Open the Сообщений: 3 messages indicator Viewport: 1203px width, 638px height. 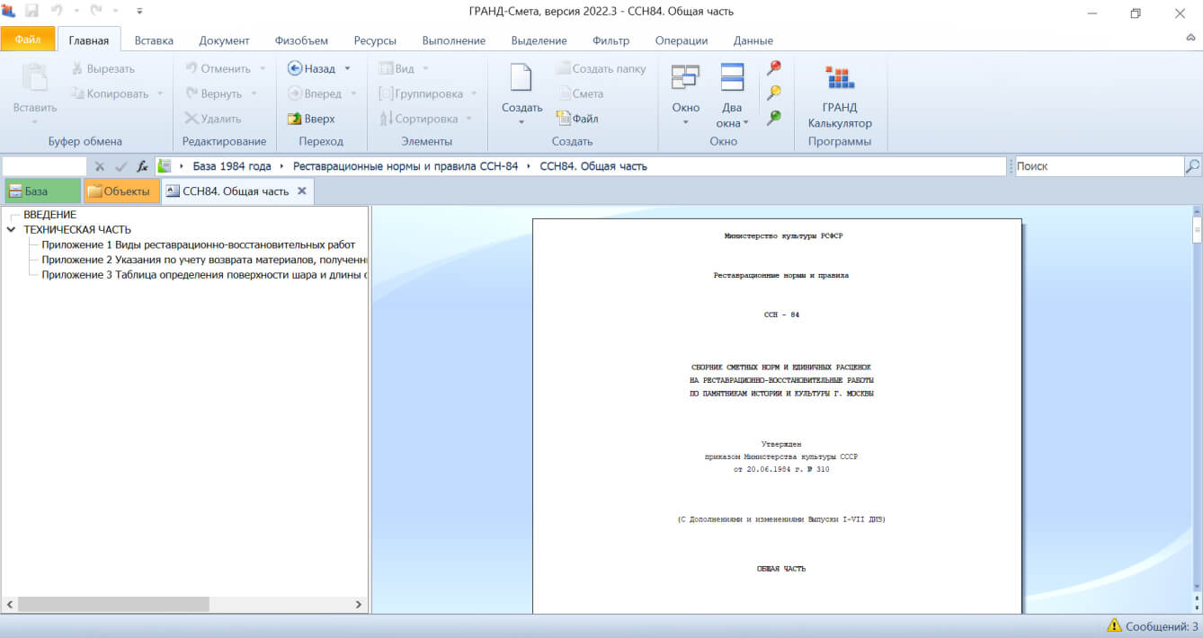pyautogui.click(x=1153, y=625)
